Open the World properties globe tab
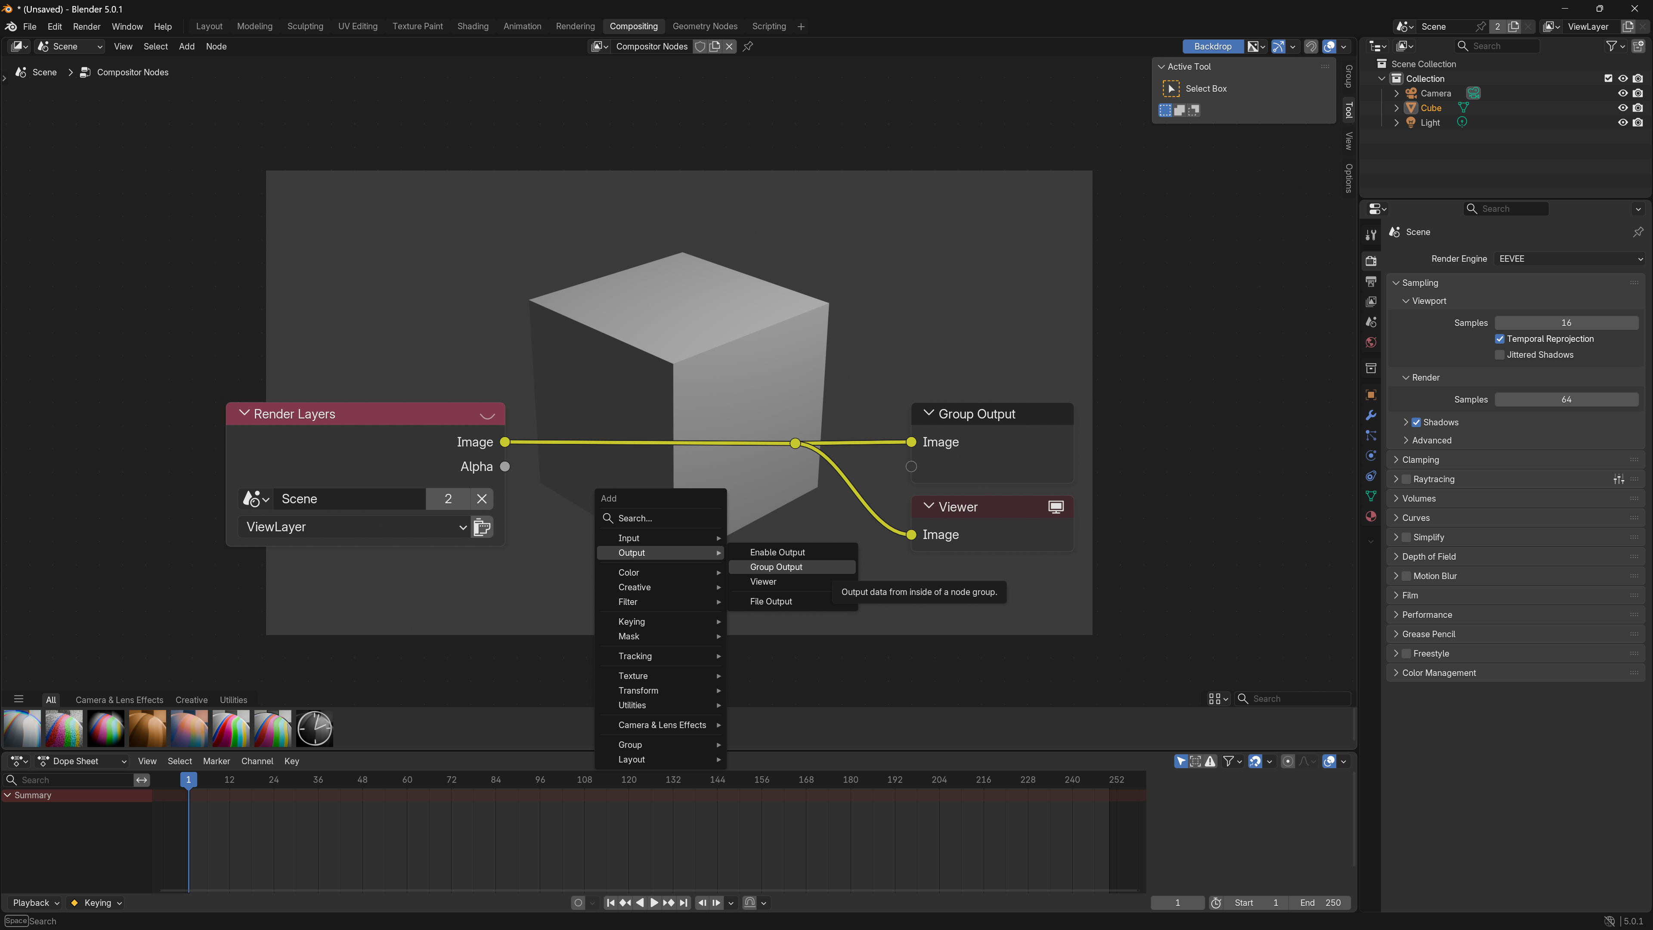 click(x=1371, y=342)
